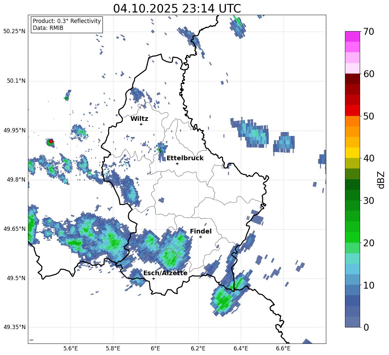Click the bright green colorbar swatch above 20

[353, 237]
